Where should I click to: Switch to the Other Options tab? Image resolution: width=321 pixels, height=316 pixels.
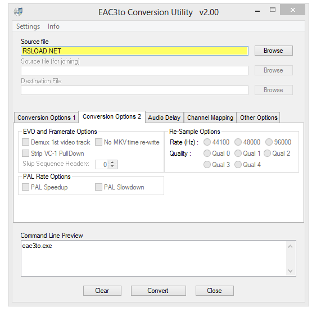point(259,118)
